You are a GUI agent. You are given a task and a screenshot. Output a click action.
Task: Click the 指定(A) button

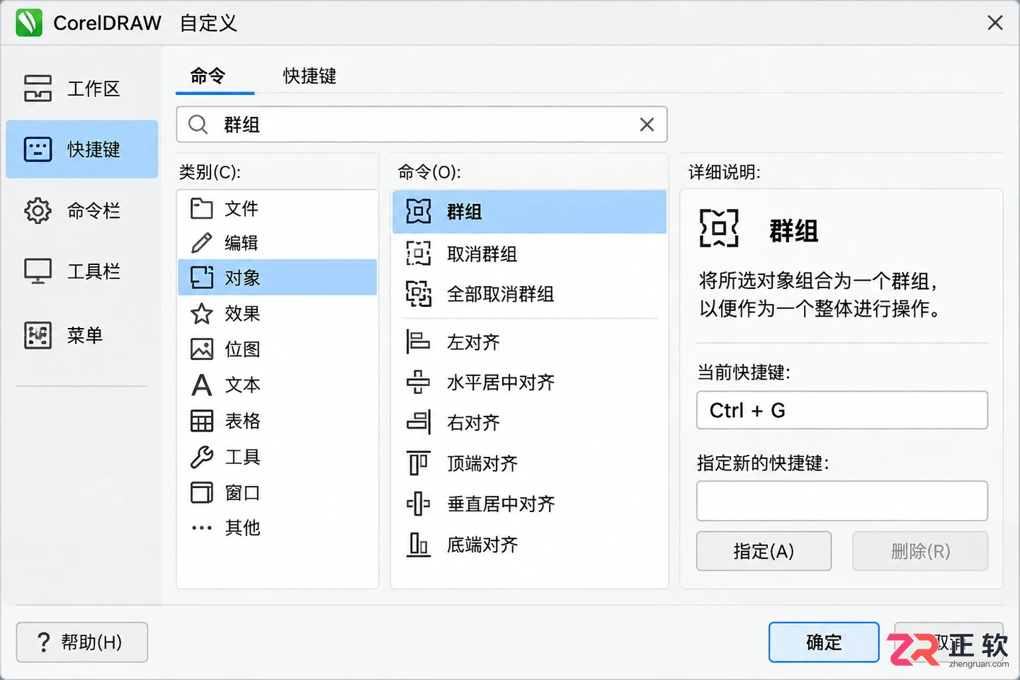764,551
